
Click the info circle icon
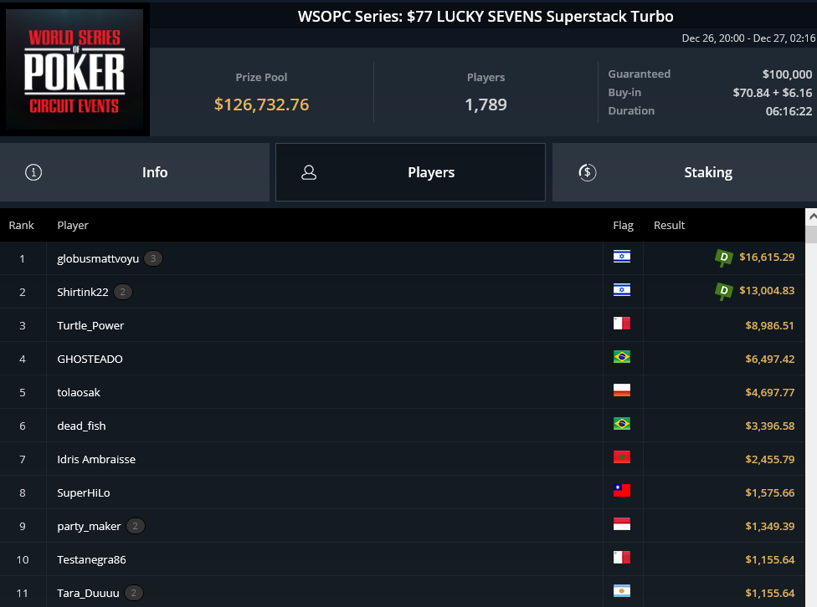click(33, 172)
